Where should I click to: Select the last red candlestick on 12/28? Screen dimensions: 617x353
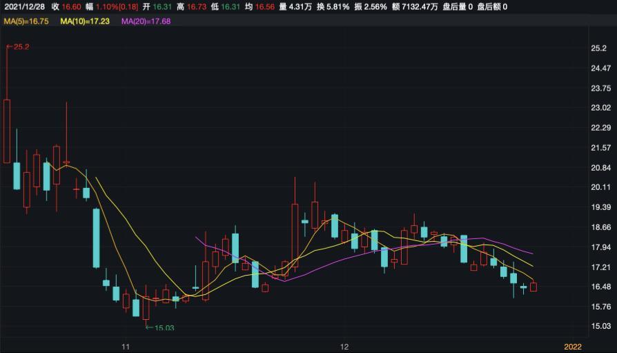click(x=533, y=287)
